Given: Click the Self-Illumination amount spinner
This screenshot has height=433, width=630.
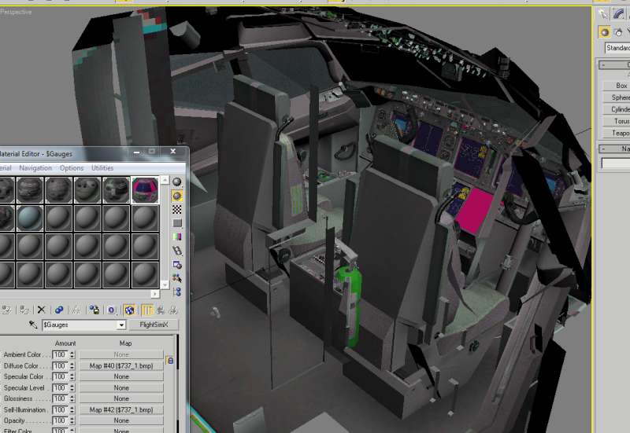Looking at the screenshot, I should click(x=72, y=409).
